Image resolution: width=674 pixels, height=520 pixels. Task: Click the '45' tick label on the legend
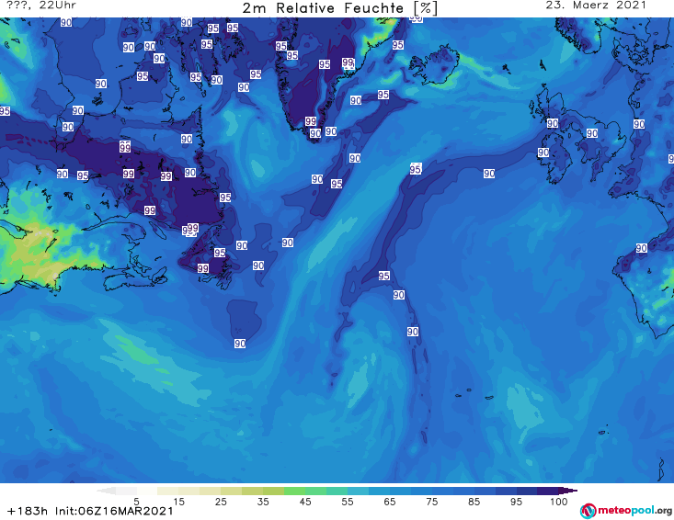click(305, 502)
